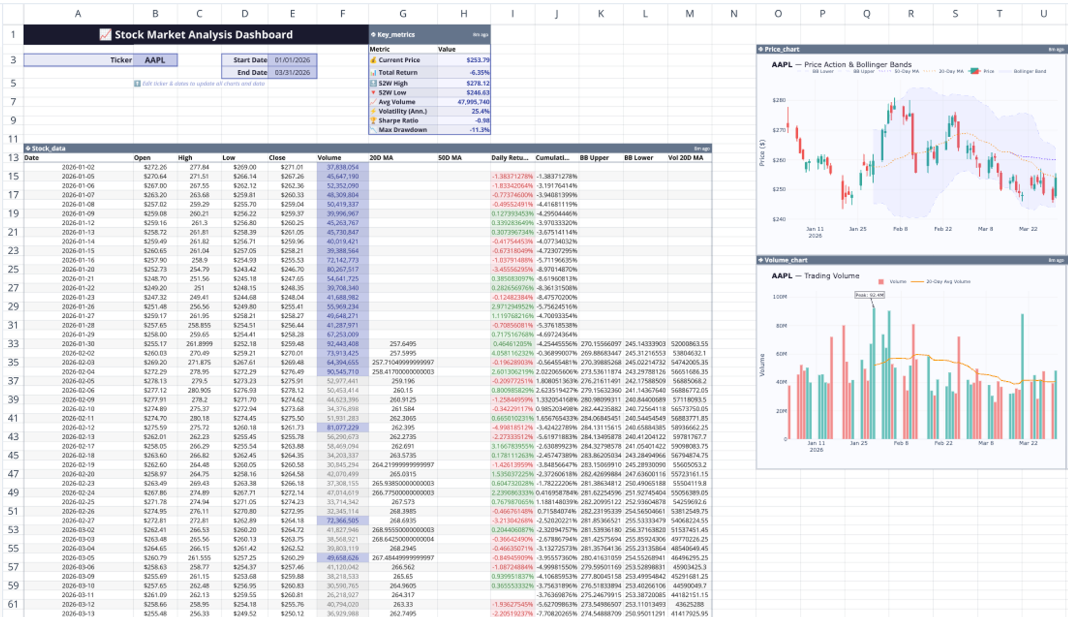Click the downtrend icon beside Max Drawdown
Image resolution: width=1068 pixels, height=617 pixels.
tap(373, 130)
